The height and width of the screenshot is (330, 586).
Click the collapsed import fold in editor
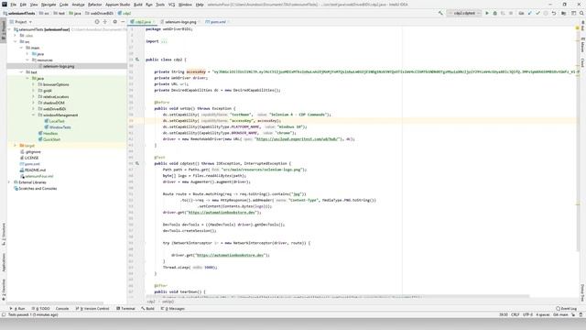point(164,41)
